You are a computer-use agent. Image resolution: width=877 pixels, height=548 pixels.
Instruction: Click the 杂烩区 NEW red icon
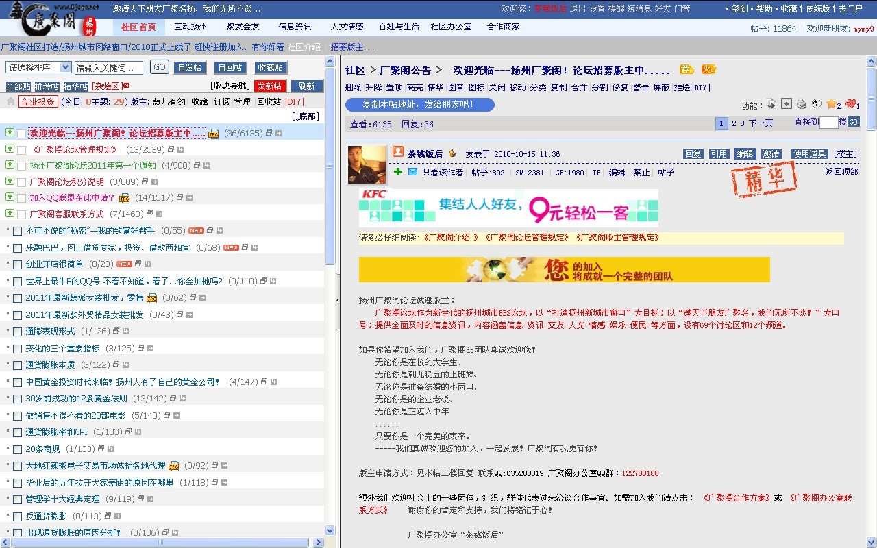coord(126,86)
